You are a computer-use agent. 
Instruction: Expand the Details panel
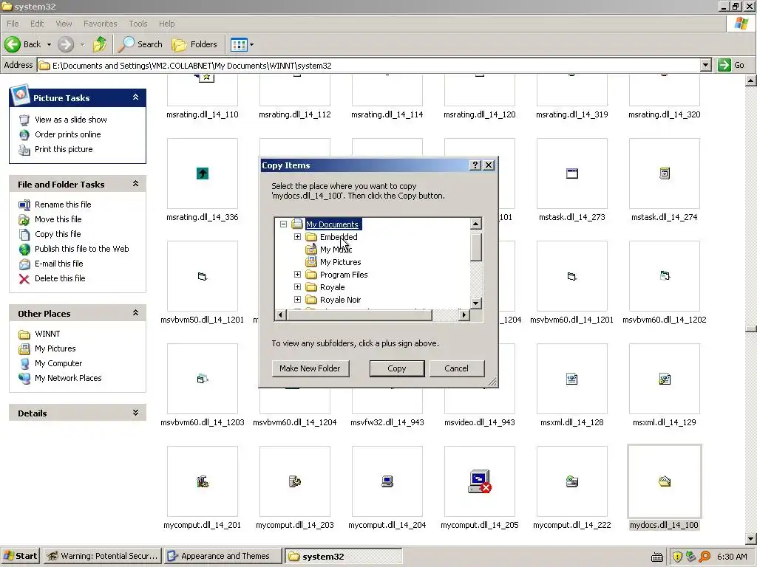coord(136,413)
